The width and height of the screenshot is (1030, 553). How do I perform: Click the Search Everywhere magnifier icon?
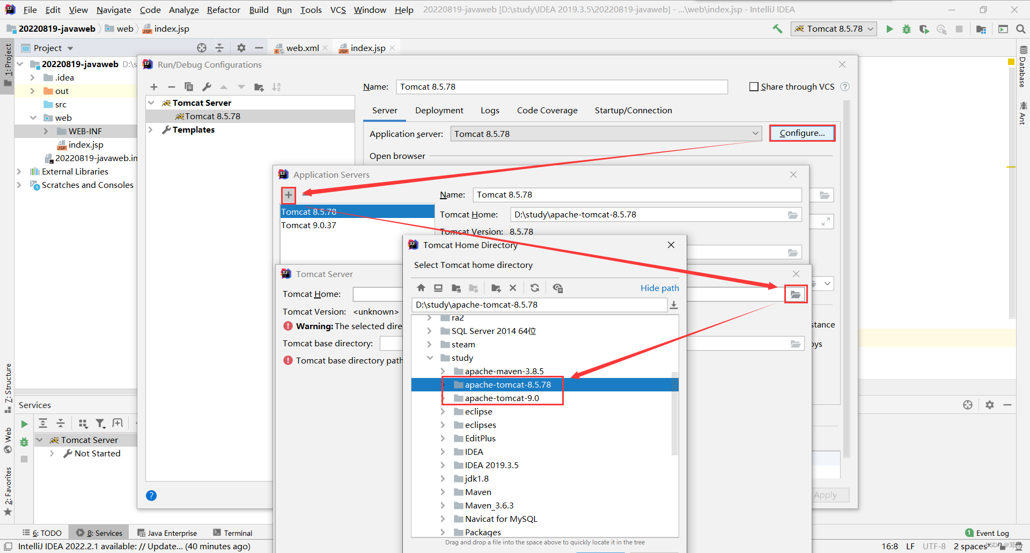[1021, 29]
